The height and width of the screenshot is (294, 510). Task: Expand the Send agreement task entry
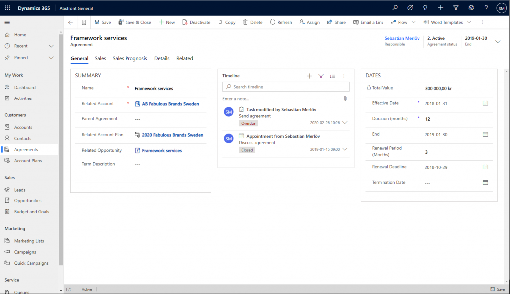[345, 123]
